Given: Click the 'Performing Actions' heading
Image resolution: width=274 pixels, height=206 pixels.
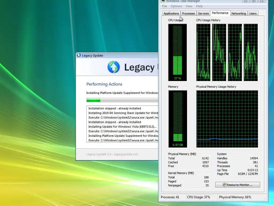Looking at the screenshot, I should tap(104, 84).
